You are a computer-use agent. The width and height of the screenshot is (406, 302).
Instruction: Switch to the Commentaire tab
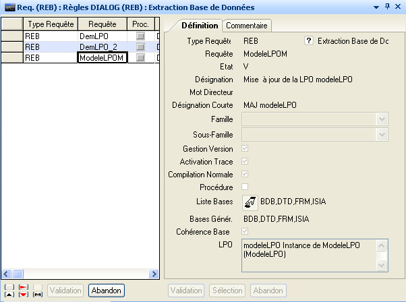[x=246, y=26]
